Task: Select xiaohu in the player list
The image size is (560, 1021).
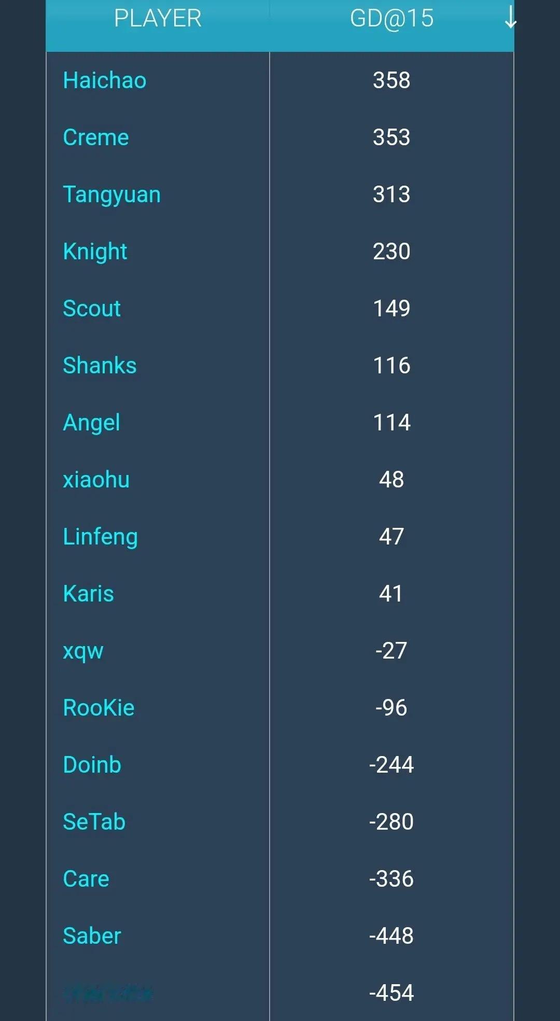Action: (96, 480)
